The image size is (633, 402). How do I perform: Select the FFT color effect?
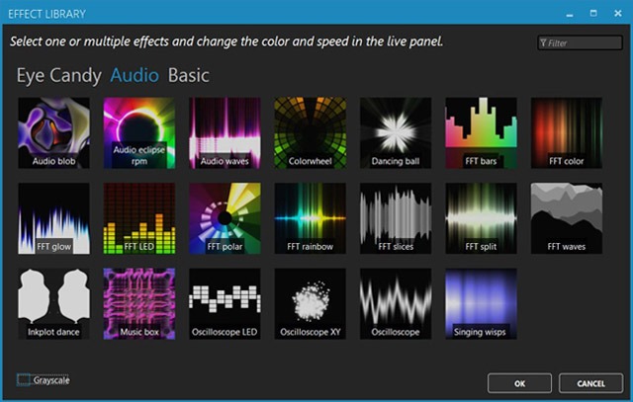coord(567,132)
